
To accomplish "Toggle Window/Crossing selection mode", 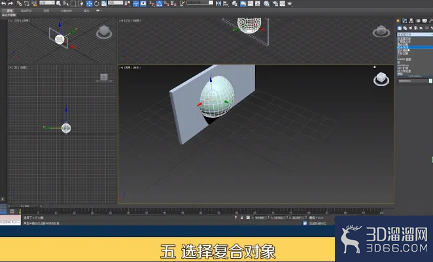I will click(80, 3).
